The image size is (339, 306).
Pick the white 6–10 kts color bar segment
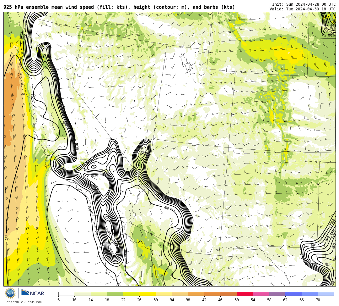tap(66, 294)
